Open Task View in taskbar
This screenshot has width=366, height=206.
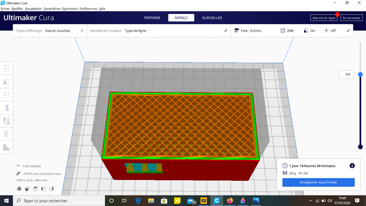point(124,201)
